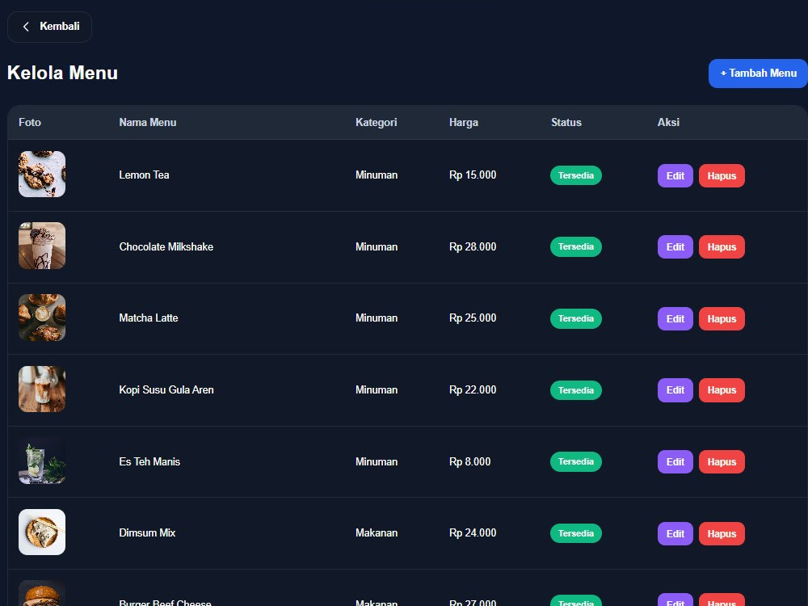808x606 pixels.
Task: Remove Matcha Latte via Hapus
Action: pyautogui.click(x=722, y=318)
